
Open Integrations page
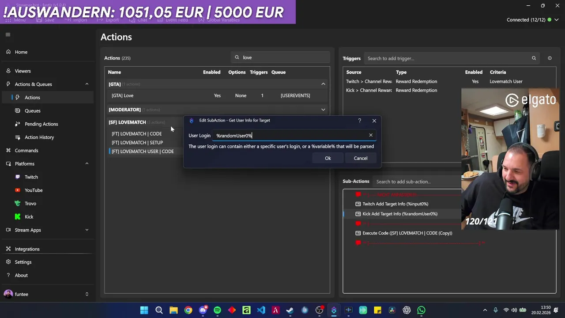(27, 249)
